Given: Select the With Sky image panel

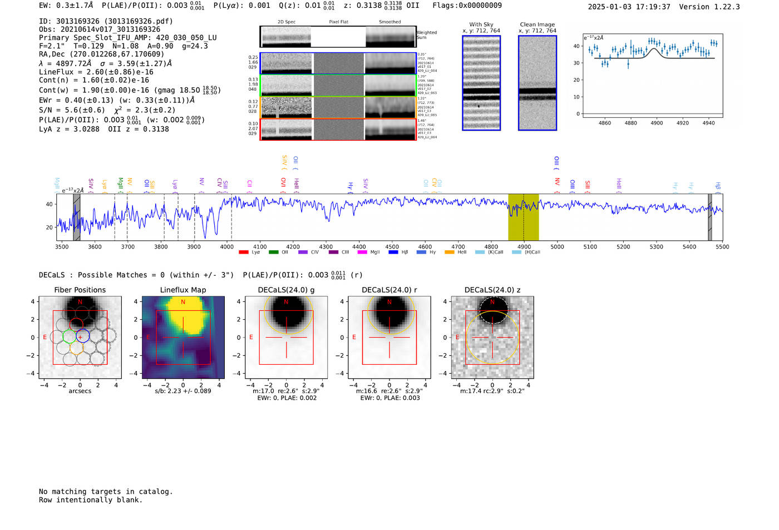Looking at the screenshot, I should [481, 83].
